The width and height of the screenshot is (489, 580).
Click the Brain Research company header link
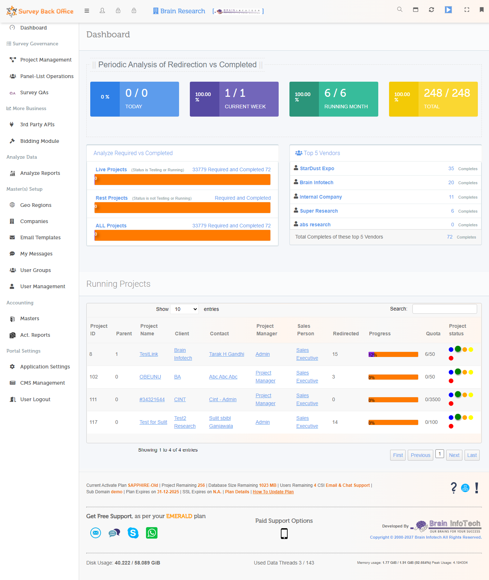[179, 11]
